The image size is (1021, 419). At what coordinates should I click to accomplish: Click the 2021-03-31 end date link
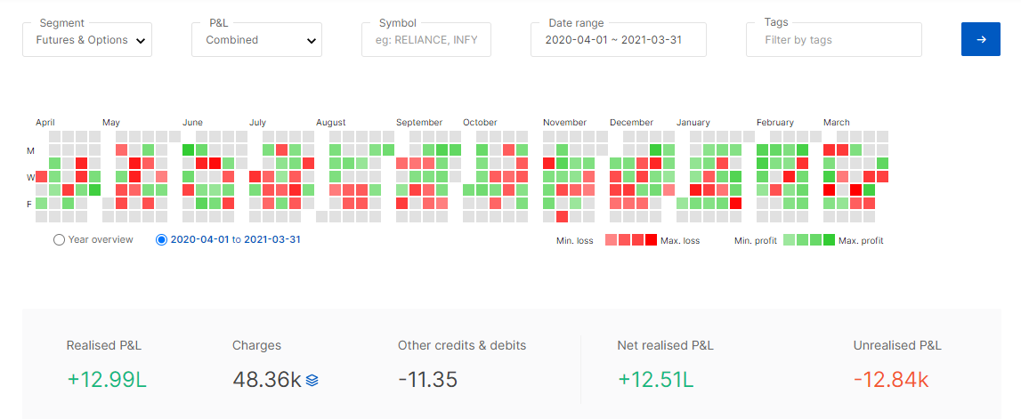(x=272, y=239)
